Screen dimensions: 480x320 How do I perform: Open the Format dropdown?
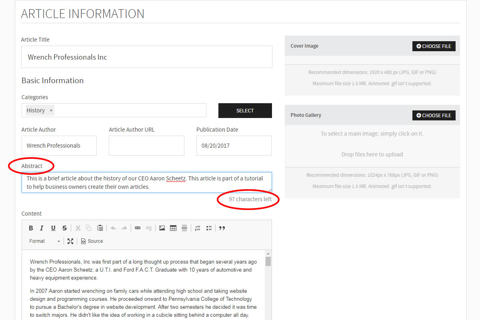pyautogui.click(x=44, y=241)
